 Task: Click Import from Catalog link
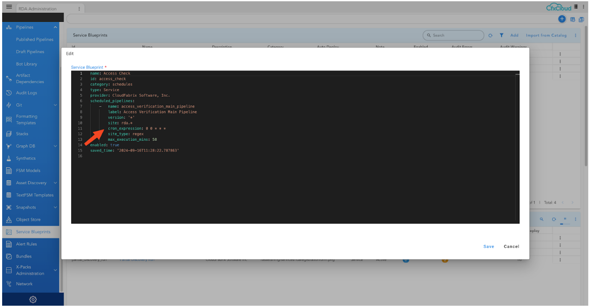click(546, 36)
